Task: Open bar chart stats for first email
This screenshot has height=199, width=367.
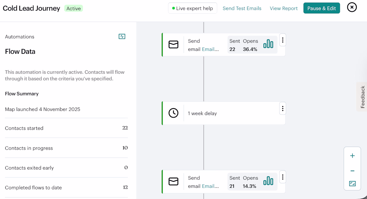Action: (268, 44)
